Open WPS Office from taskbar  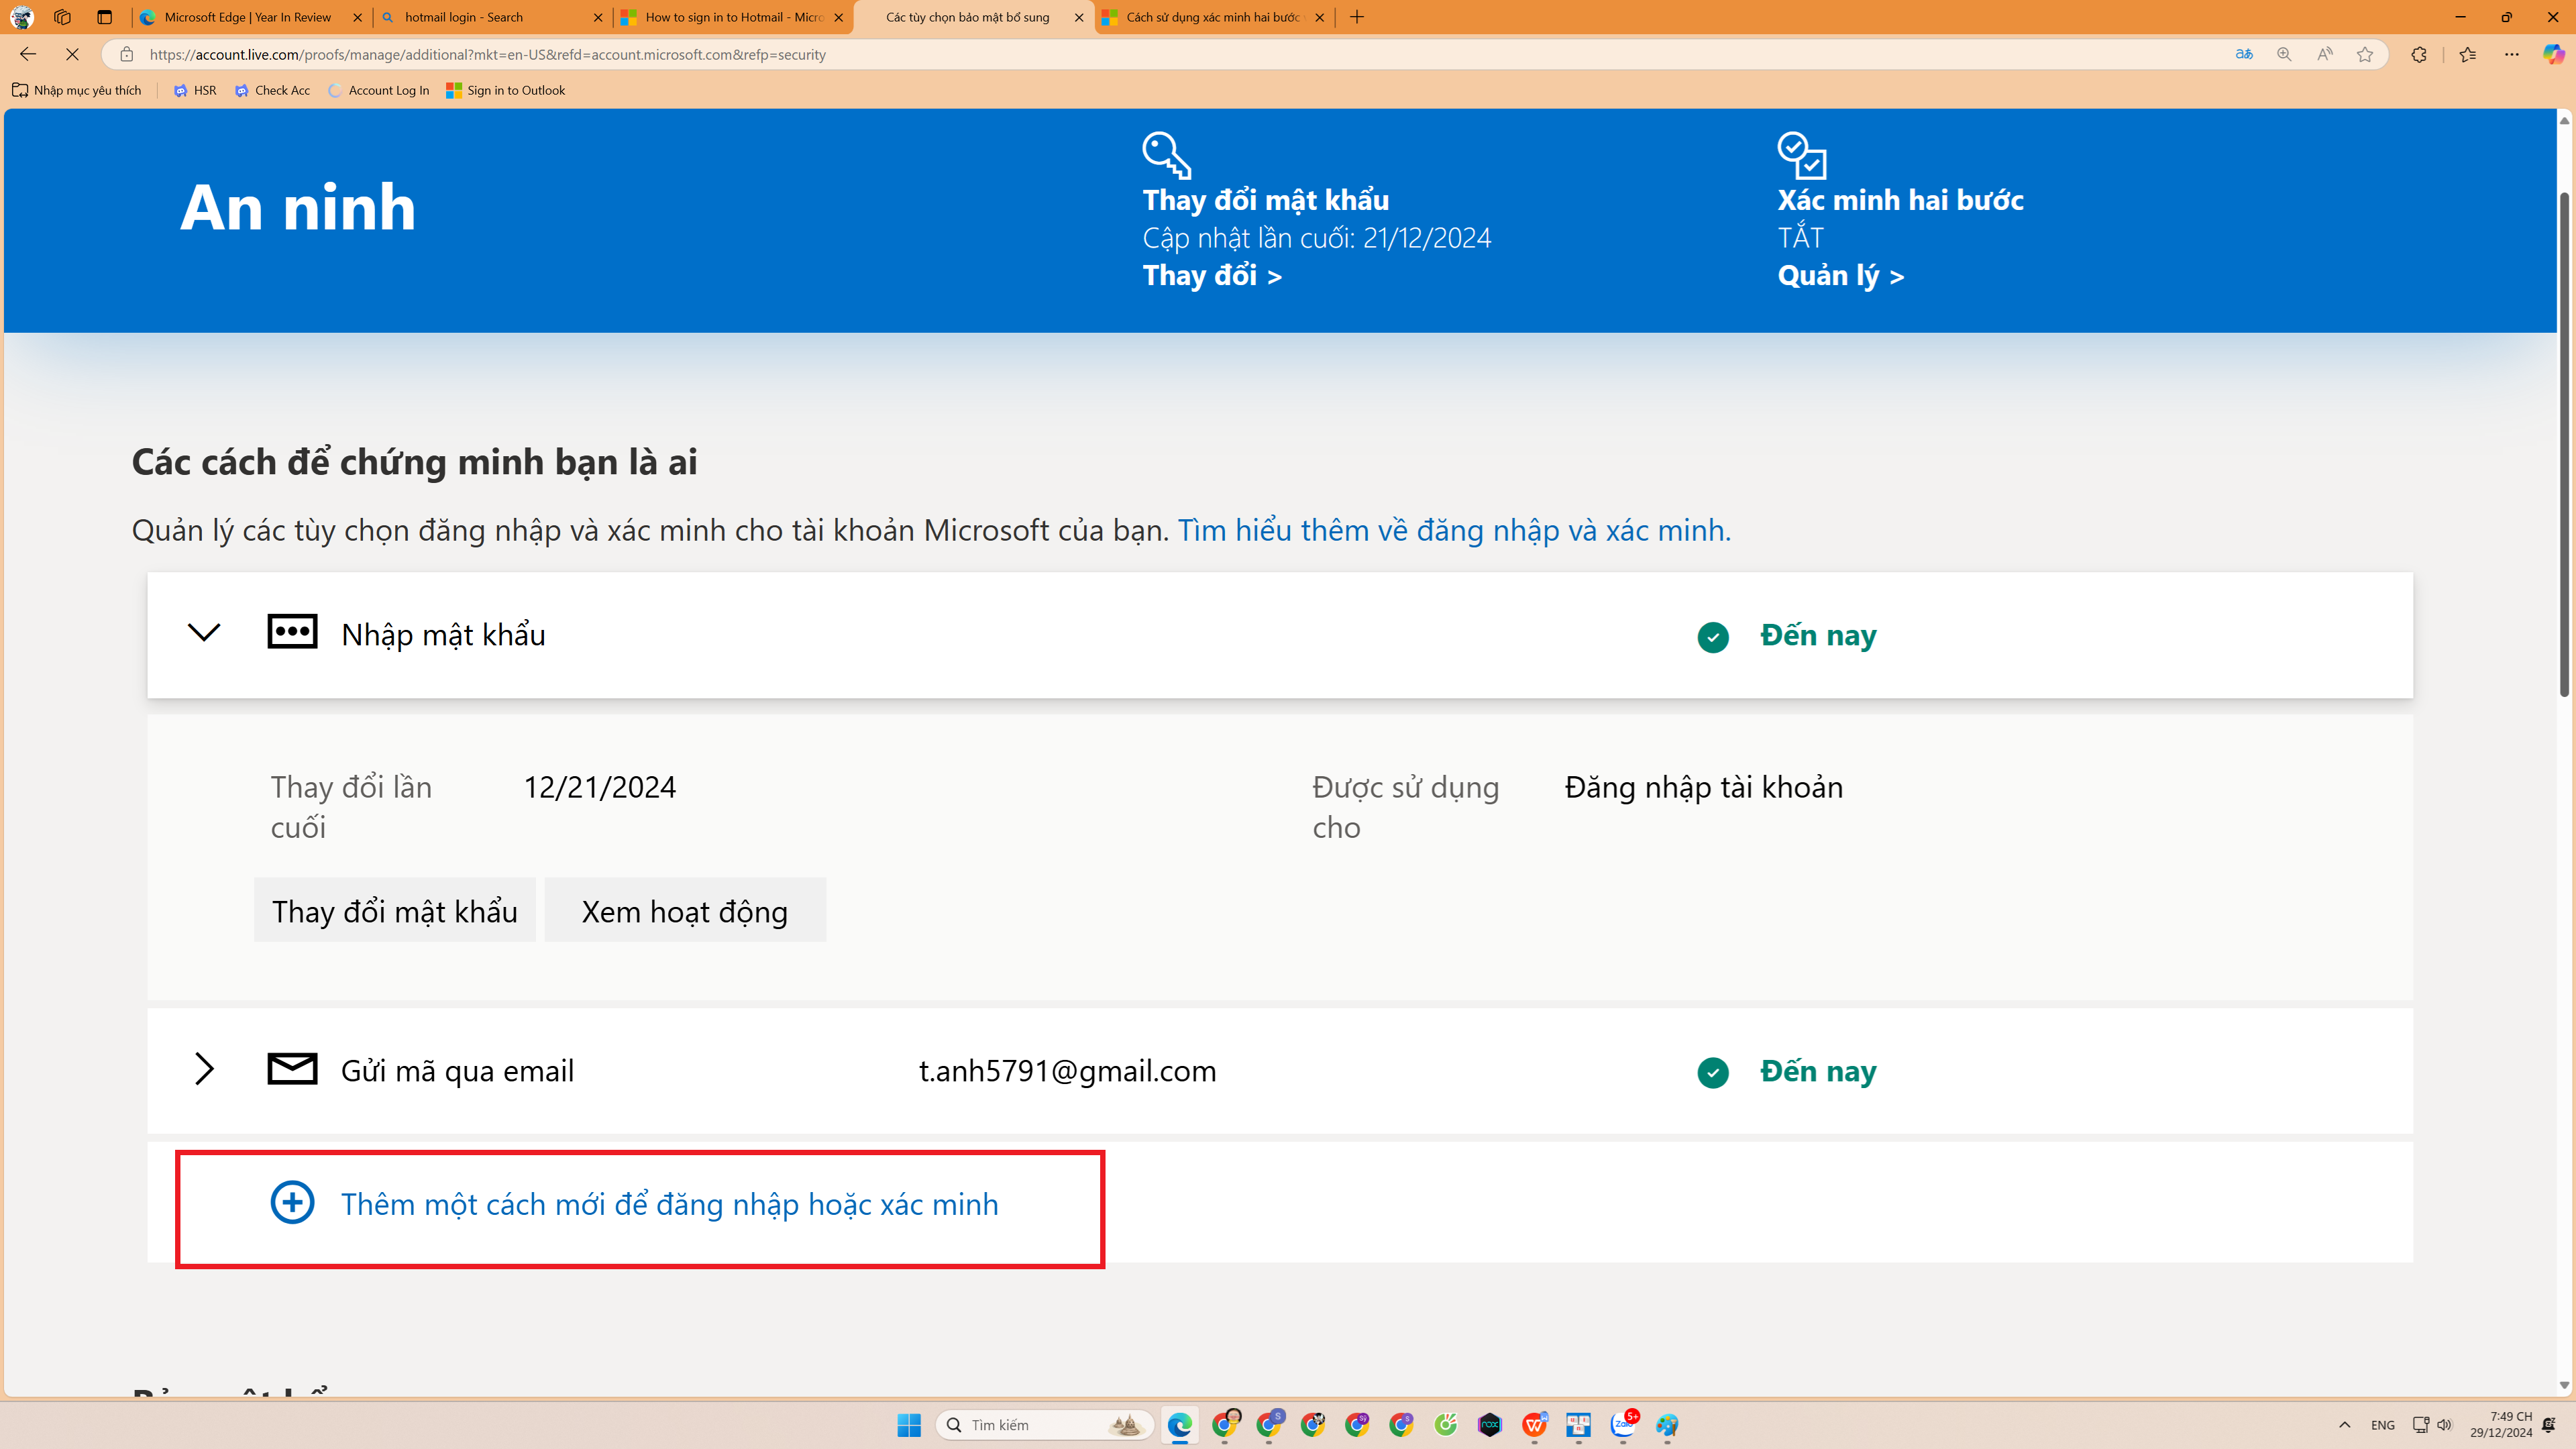click(1534, 1425)
